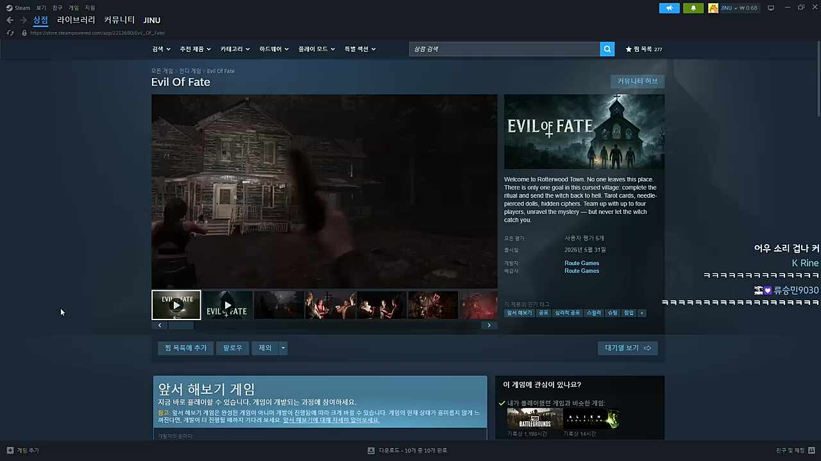Open the JINU account wallet dropdown

click(739, 8)
